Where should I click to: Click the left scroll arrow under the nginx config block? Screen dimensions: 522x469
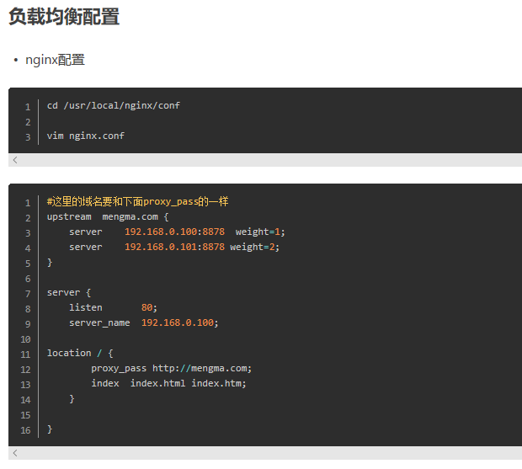point(15,453)
